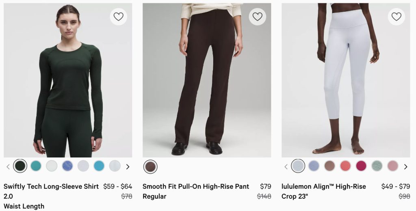Pick periwinkle blue Swiftly Tech shirt swatch
Viewport: 416px width, 211px height.
tap(67, 166)
